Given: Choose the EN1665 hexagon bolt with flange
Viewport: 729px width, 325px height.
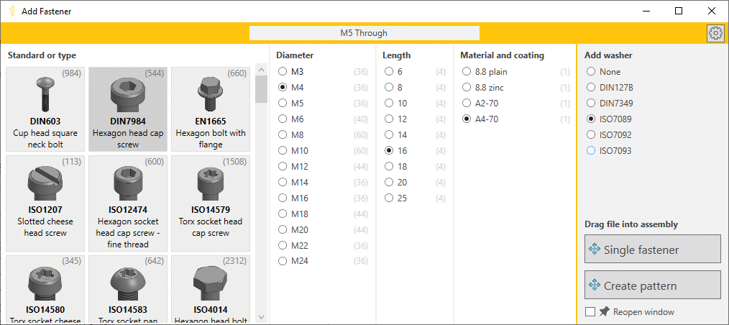Looking at the screenshot, I should 210,109.
